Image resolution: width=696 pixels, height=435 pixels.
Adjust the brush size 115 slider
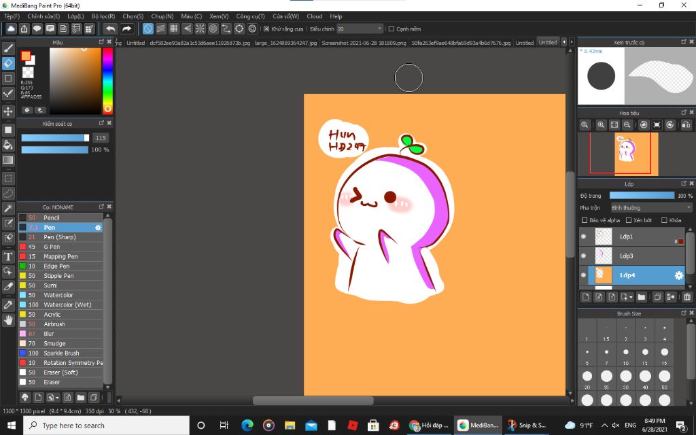(55, 138)
